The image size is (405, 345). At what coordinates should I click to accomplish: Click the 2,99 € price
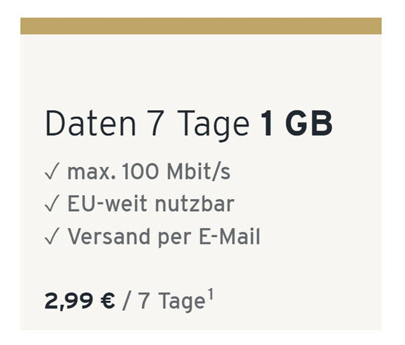coord(80,301)
